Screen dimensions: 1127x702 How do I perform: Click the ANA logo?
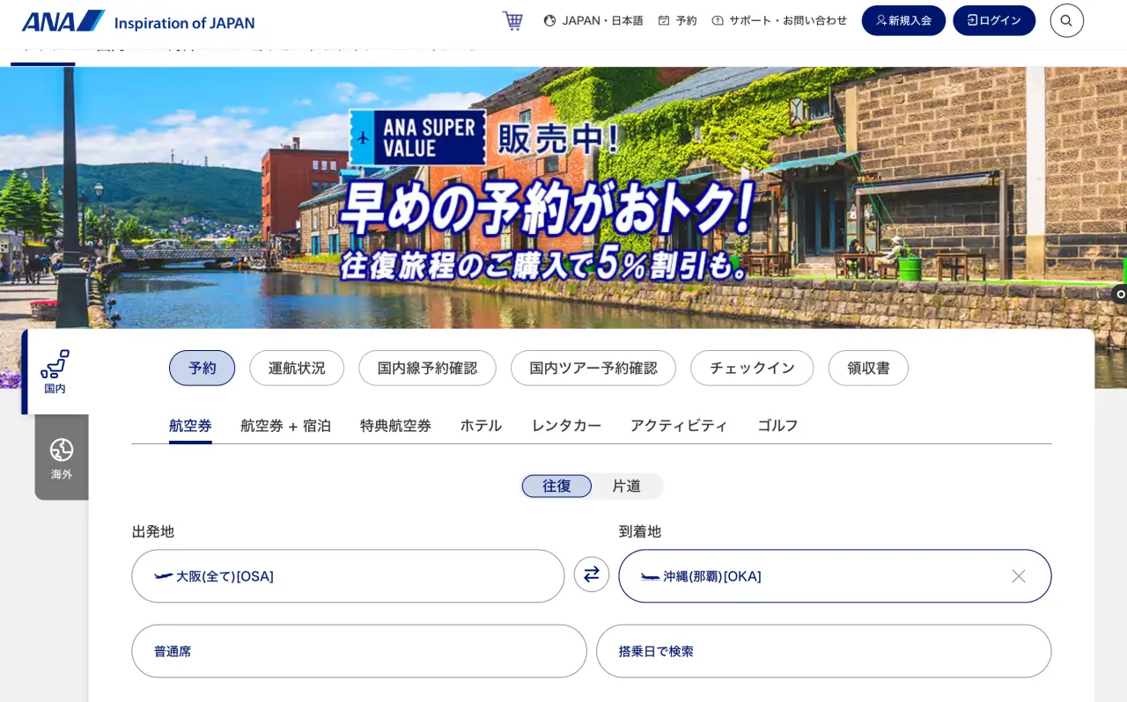point(62,19)
